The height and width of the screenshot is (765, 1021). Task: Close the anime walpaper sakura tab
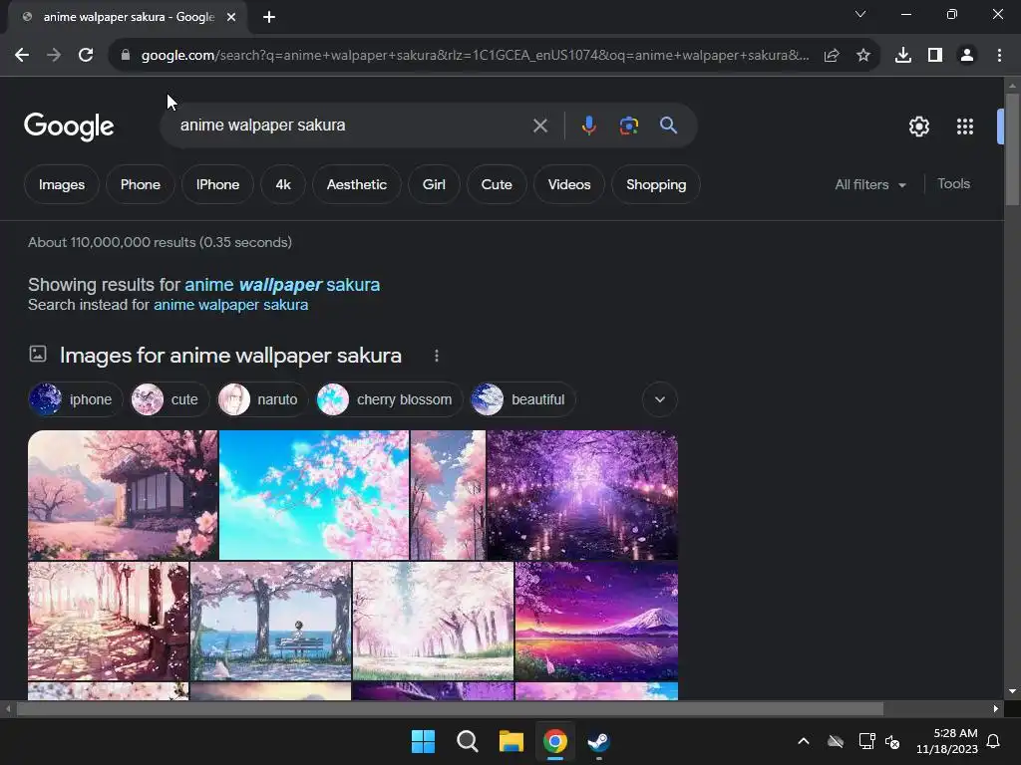coord(231,17)
